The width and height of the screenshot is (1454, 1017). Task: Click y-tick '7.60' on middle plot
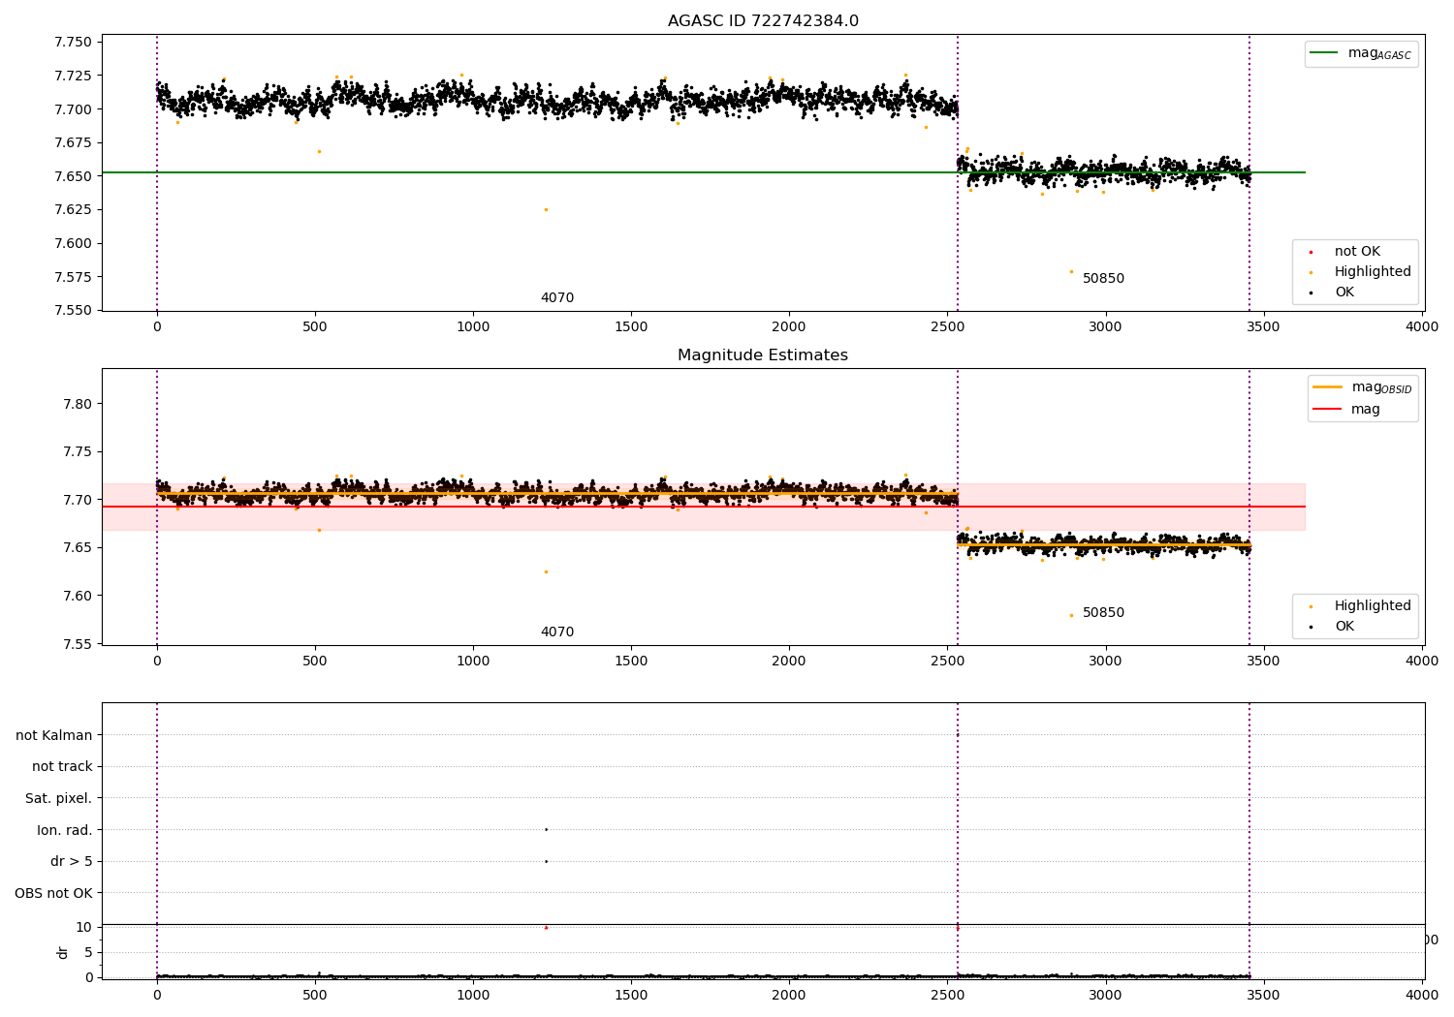77,597
